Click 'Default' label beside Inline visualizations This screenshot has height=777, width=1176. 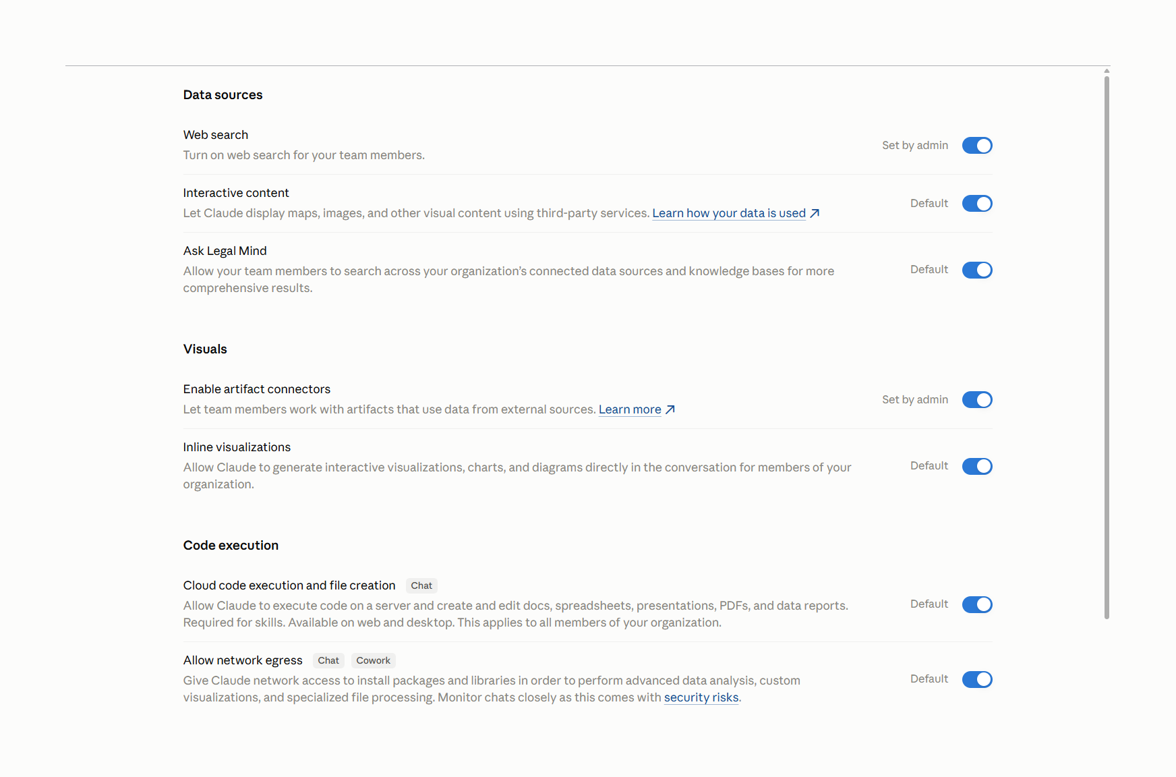929,466
